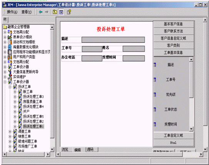Switch to the 源码 tab
Image resolution: width=209 pixels, height=165 pixels.
[90, 150]
